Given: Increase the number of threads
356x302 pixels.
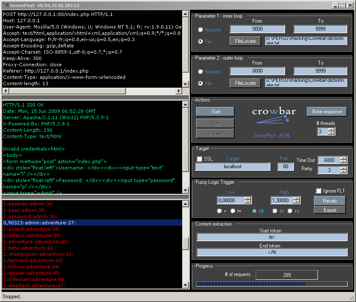Looking at the screenshot, I should point(331,129).
